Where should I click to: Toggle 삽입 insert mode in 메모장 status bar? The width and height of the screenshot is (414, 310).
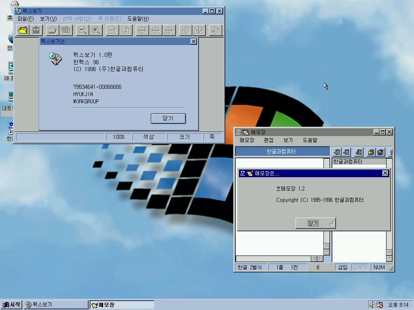pyautogui.click(x=343, y=267)
